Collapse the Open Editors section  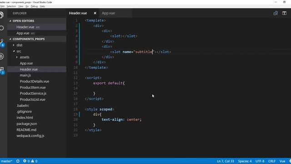[37, 21]
